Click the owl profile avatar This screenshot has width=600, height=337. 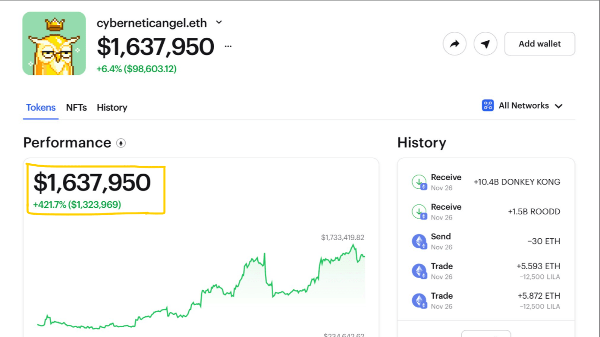point(54,44)
